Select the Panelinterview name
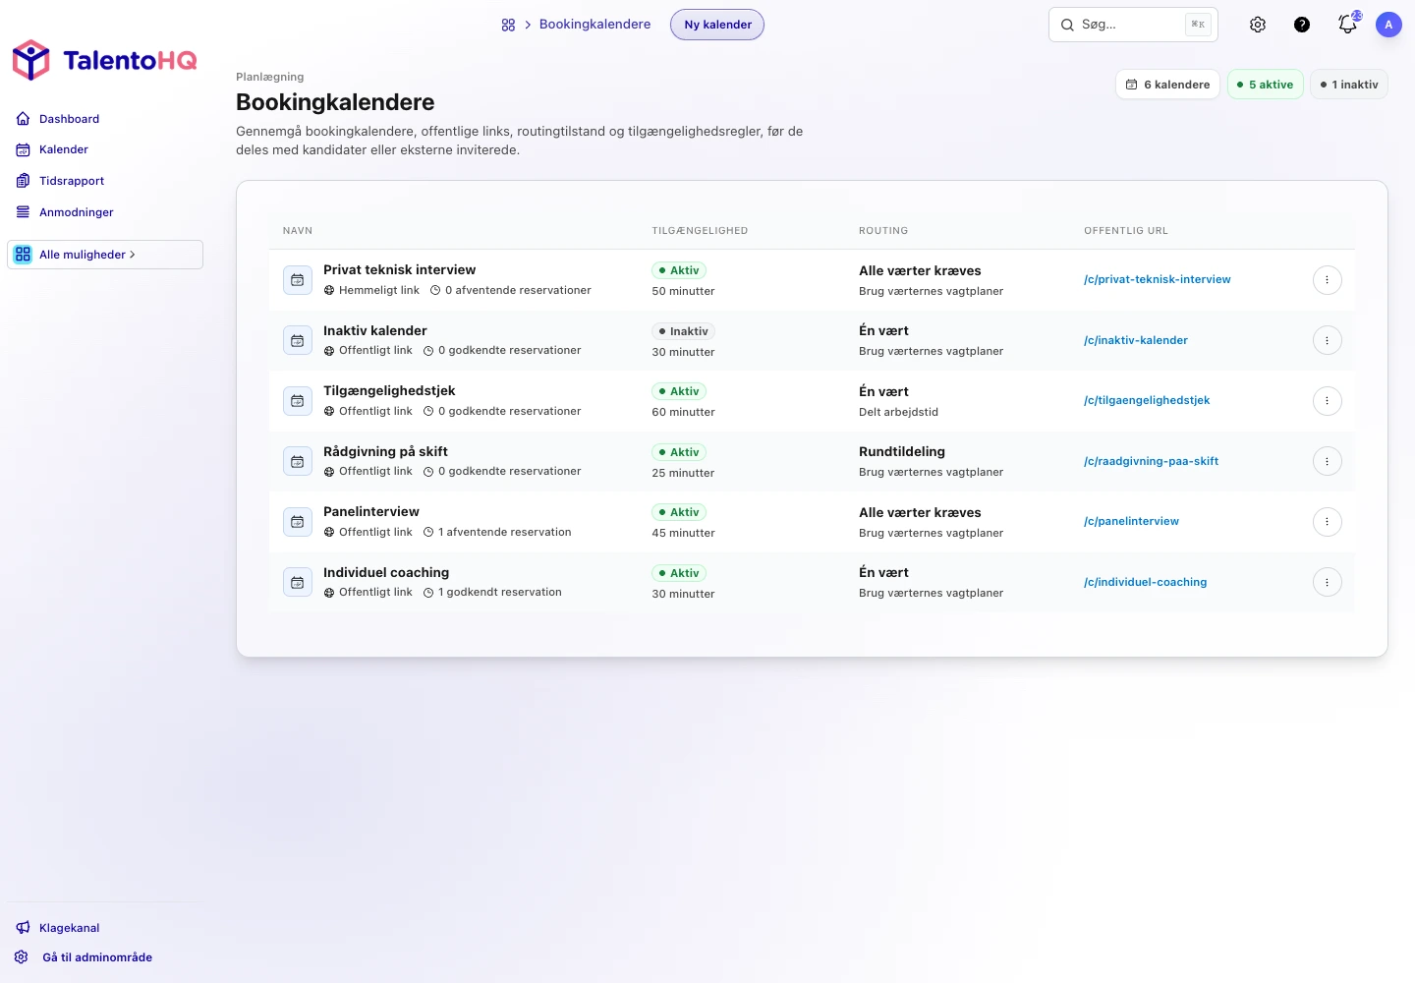 370,511
